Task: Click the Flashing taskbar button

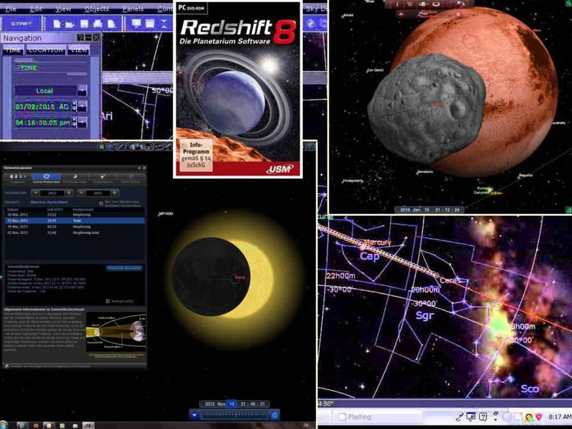Action: tap(378, 417)
